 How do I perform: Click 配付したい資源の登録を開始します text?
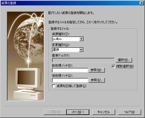[71, 13]
